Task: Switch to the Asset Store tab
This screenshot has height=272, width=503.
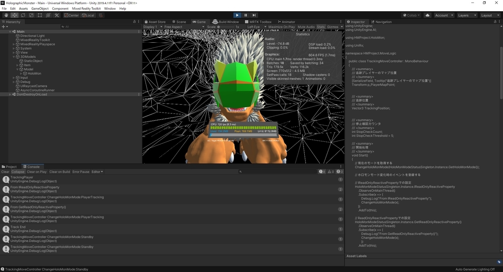Action: click(155, 22)
